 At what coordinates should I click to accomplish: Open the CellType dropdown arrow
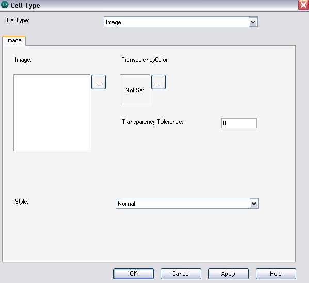coord(253,22)
